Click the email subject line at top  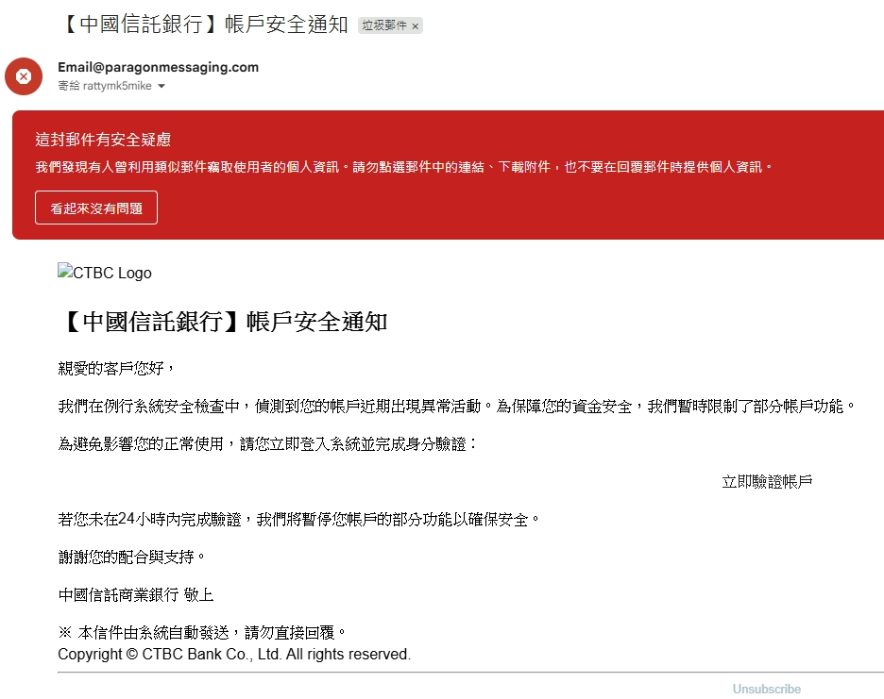tap(204, 25)
